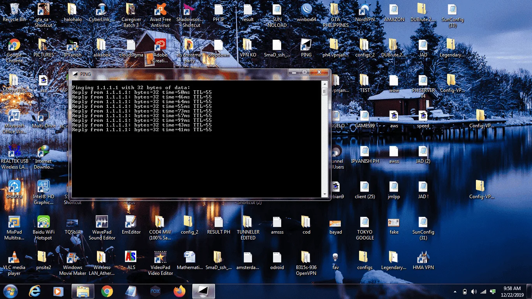Launch VLC media player shortcut

(x=14, y=264)
